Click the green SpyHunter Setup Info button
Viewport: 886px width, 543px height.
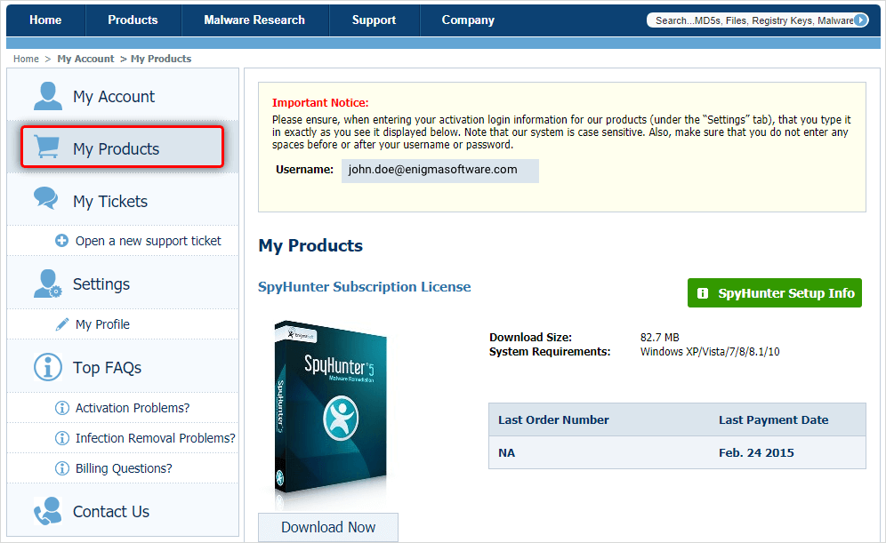[x=774, y=293]
